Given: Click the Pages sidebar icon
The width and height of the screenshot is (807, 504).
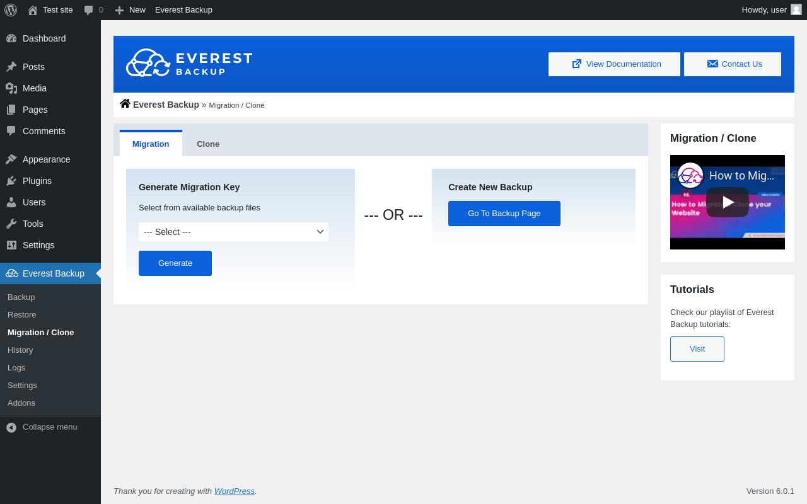Looking at the screenshot, I should [11, 110].
